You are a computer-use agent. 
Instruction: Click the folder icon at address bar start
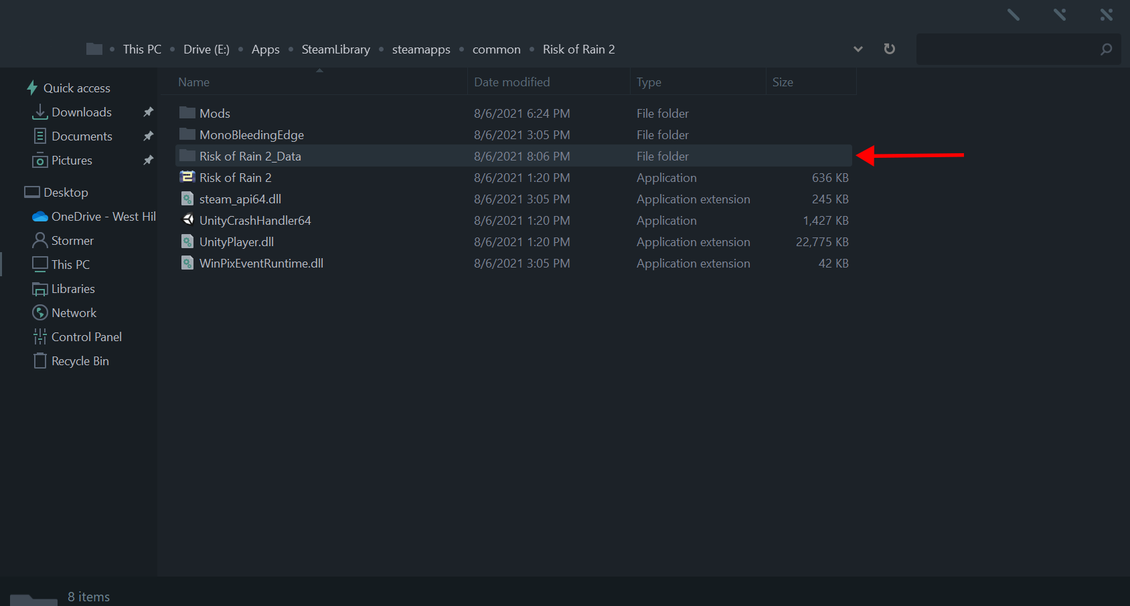(x=94, y=49)
